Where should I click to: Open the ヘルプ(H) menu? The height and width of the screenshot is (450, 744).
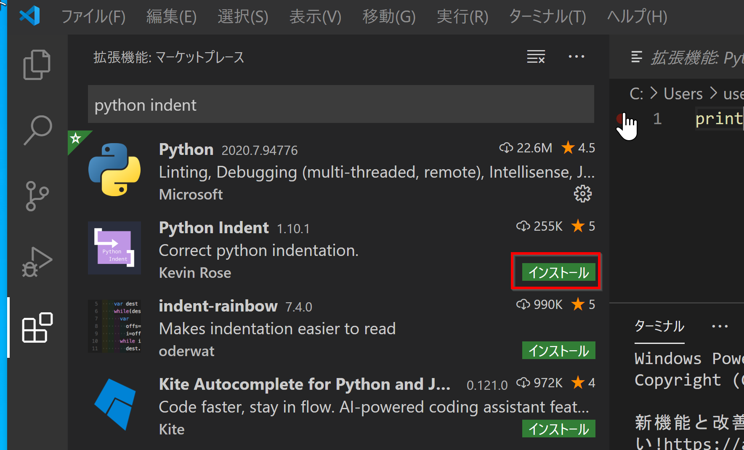tap(637, 16)
